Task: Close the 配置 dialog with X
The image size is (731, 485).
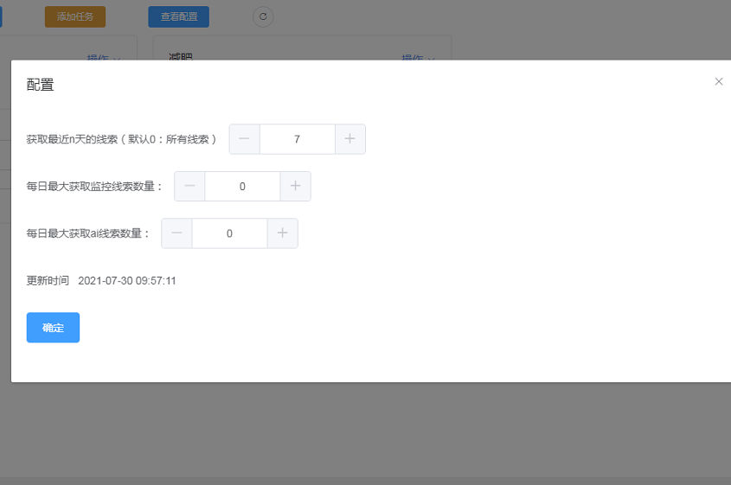Action: point(718,81)
